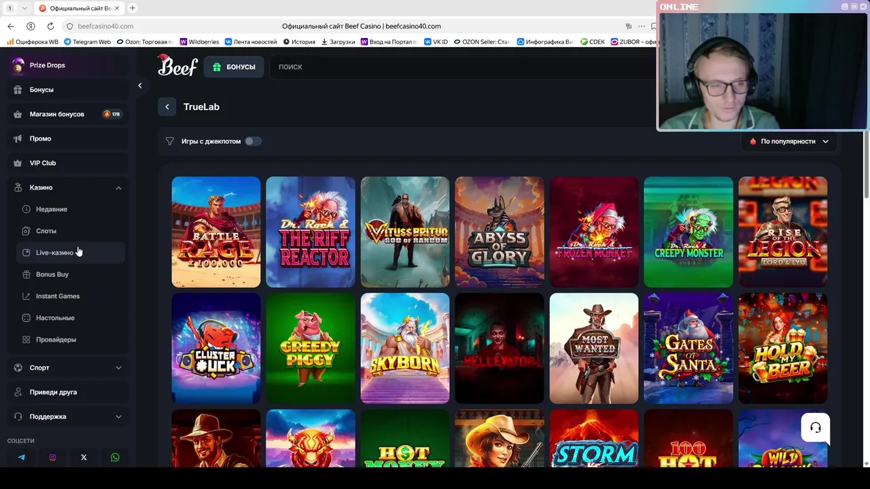This screenshot has width=870, height=489.
Task: Expand the Спорт section chevron
Action: click(x=118, y=367)
